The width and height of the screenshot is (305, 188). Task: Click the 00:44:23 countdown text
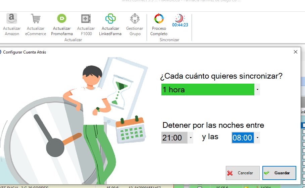[x=180, y=25]
